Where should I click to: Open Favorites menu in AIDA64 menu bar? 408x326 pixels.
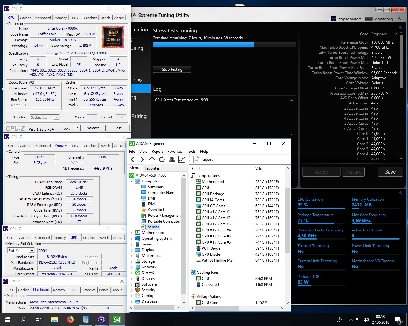tap(175, 152)
